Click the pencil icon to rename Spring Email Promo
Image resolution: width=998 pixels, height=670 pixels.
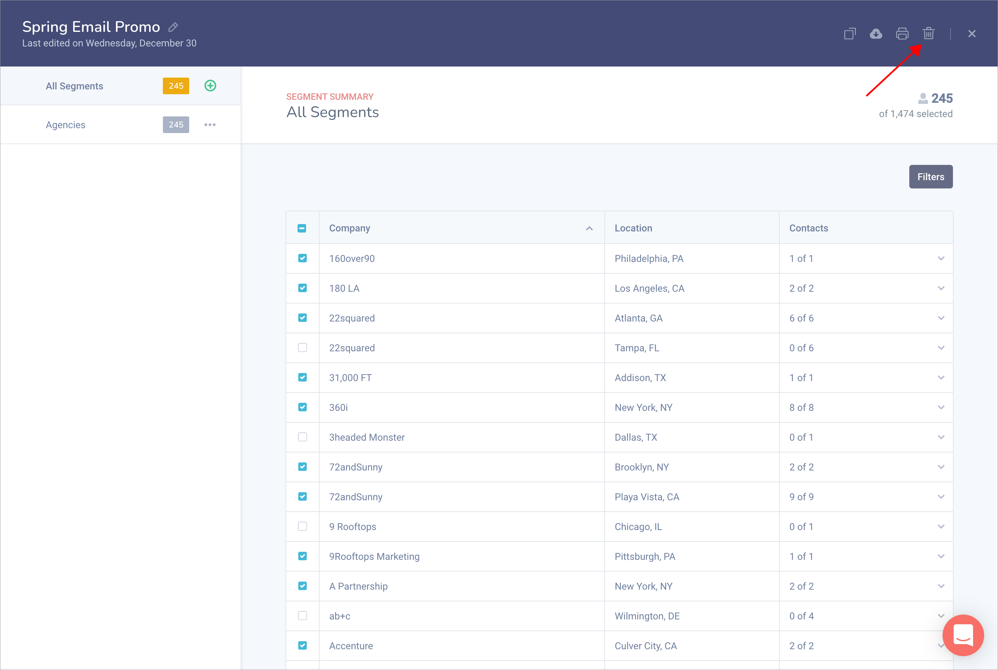point(173,27)
